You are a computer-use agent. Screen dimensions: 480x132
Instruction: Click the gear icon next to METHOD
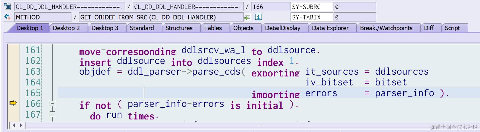7,17
